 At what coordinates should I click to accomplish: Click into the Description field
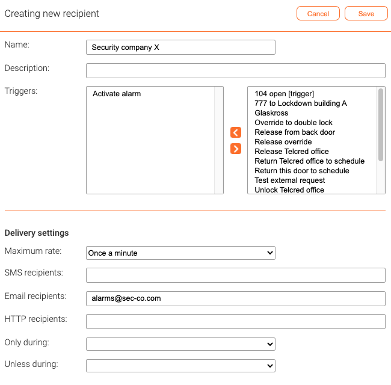point(236,70)
